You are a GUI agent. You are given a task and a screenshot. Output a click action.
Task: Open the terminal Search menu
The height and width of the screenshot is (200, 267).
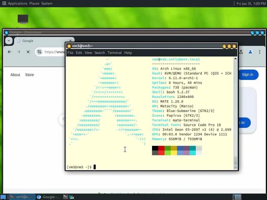click(x=100, y=53)
